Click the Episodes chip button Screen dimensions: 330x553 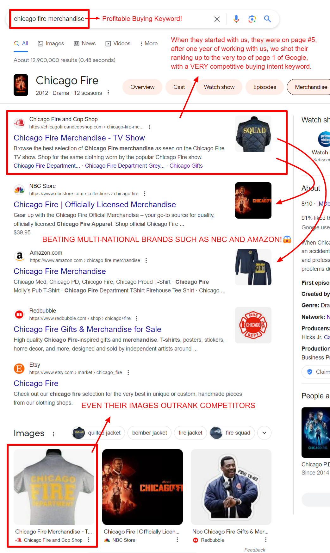point(265,87)
